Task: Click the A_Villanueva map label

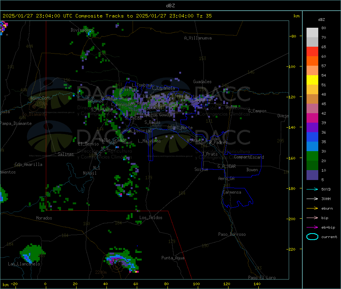Action: pos(198,38)
